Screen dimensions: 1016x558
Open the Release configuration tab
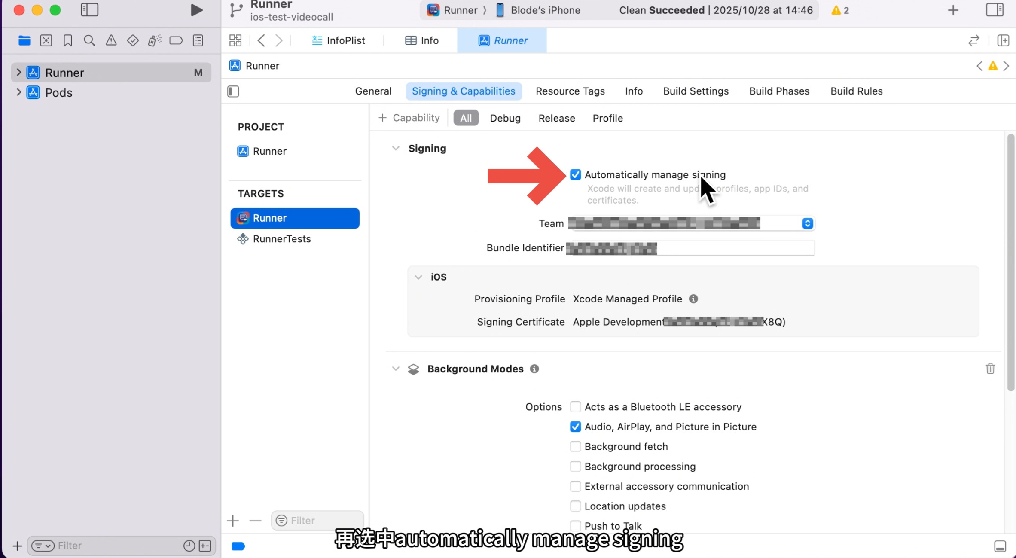tap(556, 118)
